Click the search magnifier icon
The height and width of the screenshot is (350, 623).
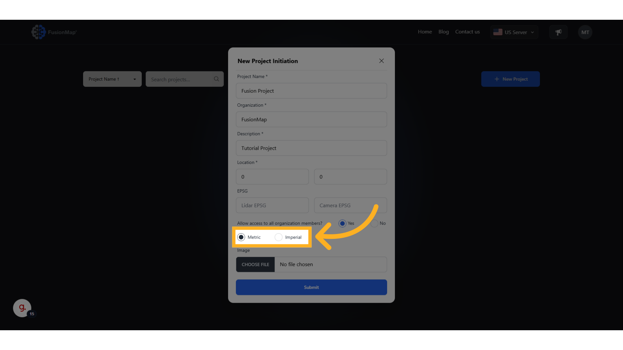tap(216, 79)
